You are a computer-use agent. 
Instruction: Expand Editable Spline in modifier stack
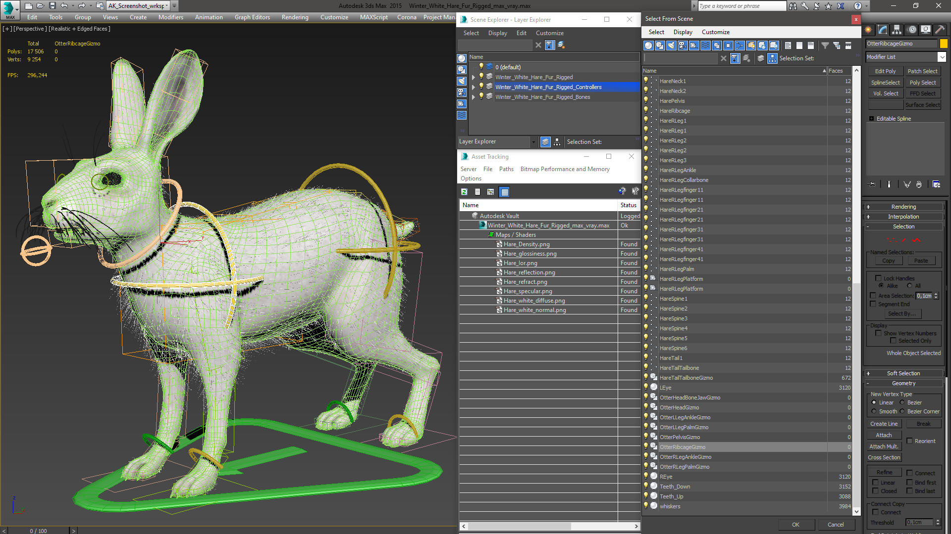tap(872, 119)
